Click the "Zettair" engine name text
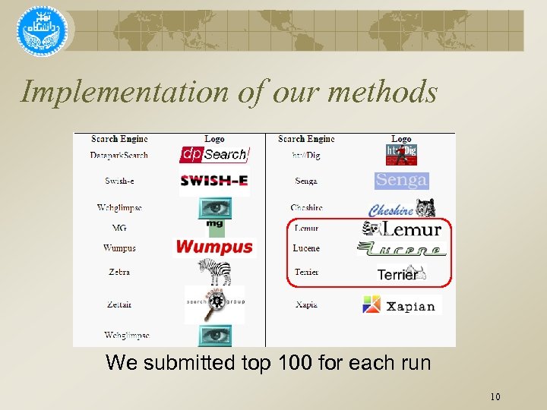547x410 pixels. point(119,304)
